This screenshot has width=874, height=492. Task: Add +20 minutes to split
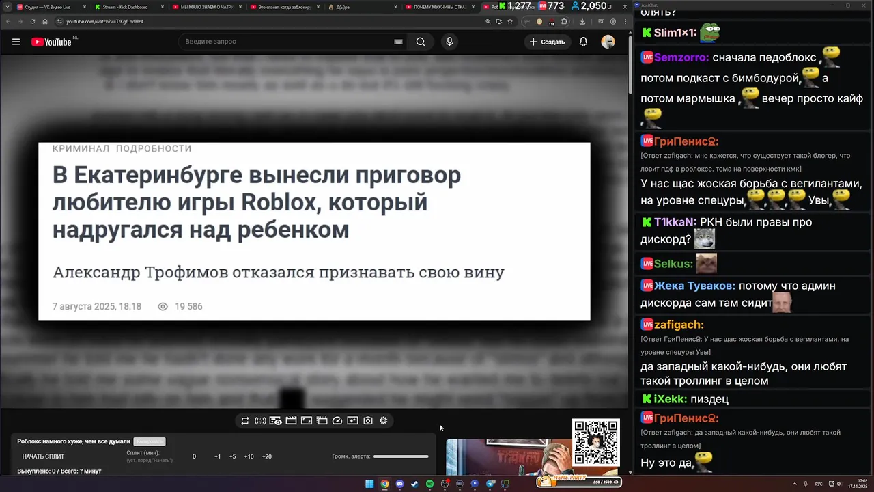click(x=266, y=456)
